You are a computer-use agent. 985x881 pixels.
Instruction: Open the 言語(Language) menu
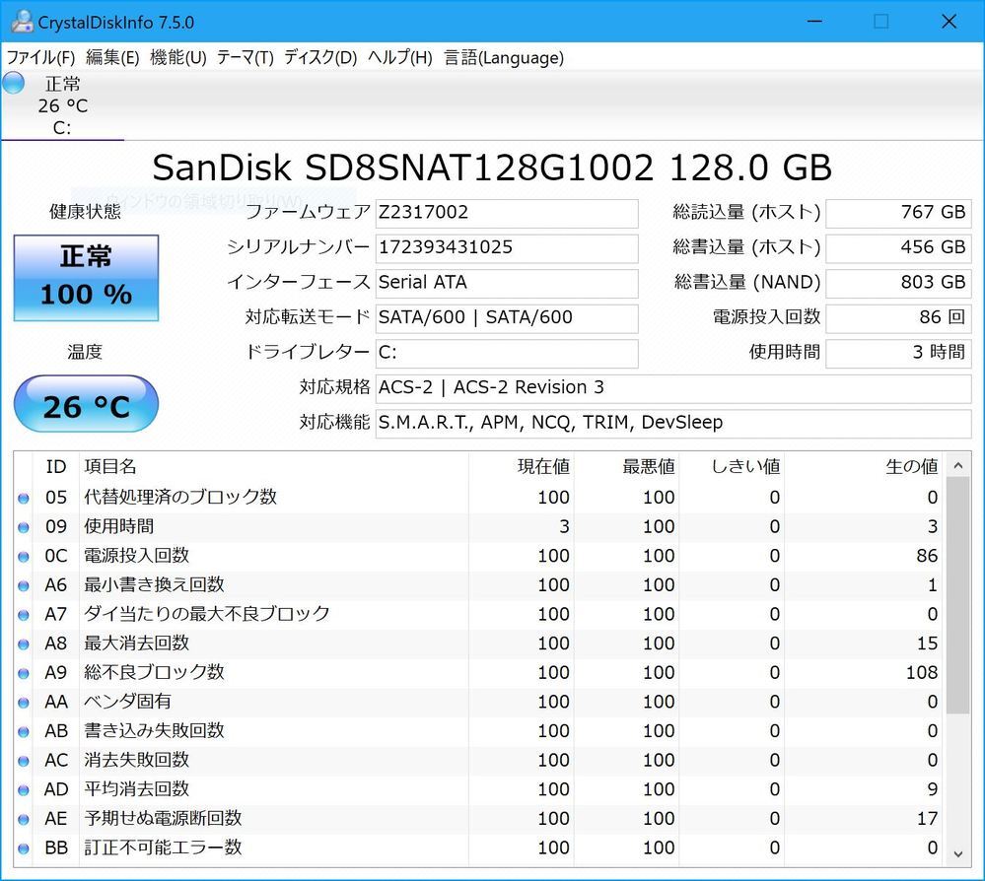pos(504,58)
